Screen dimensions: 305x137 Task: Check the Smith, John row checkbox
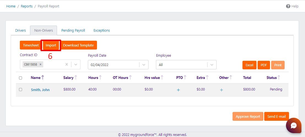tap(20, 89)
